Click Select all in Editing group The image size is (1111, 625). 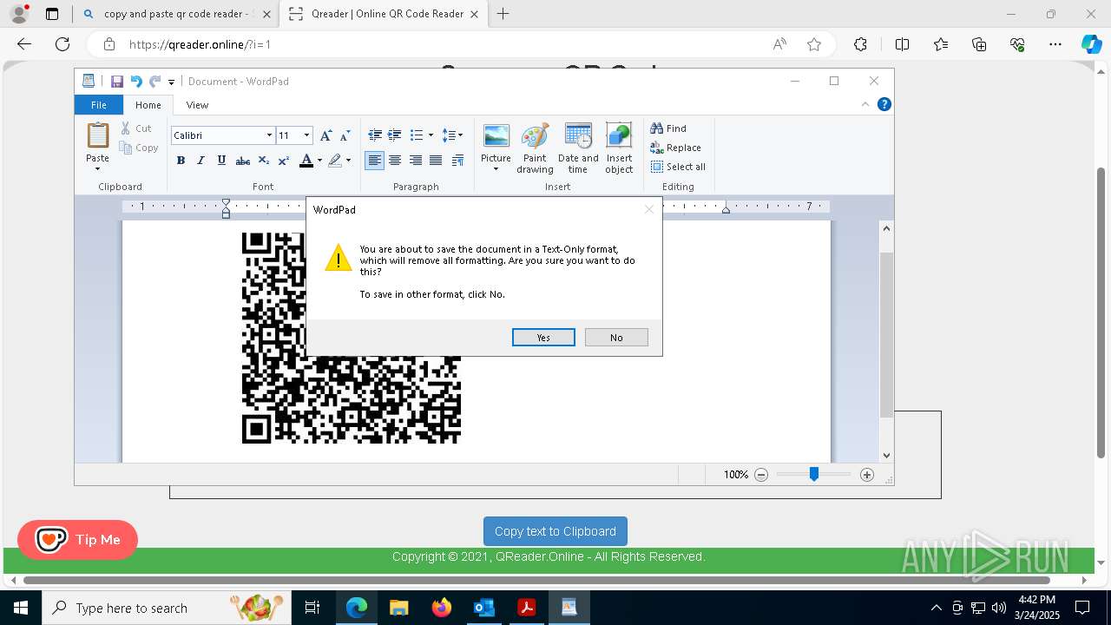[x=678, y=167]
